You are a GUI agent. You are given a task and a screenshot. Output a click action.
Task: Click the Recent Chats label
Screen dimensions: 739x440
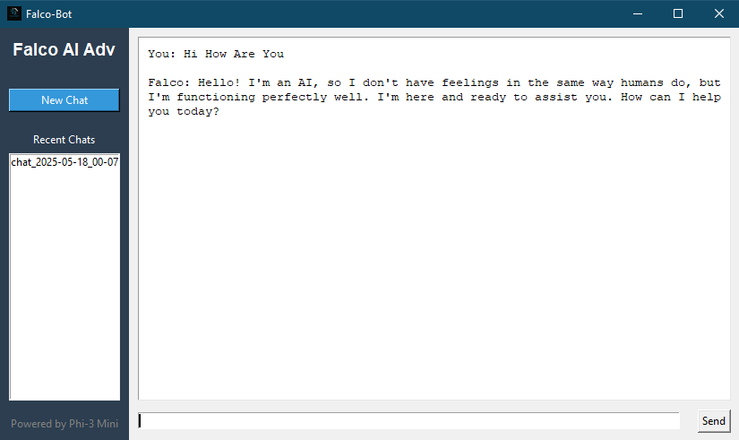pyautogui.click(x=64, y=140)
